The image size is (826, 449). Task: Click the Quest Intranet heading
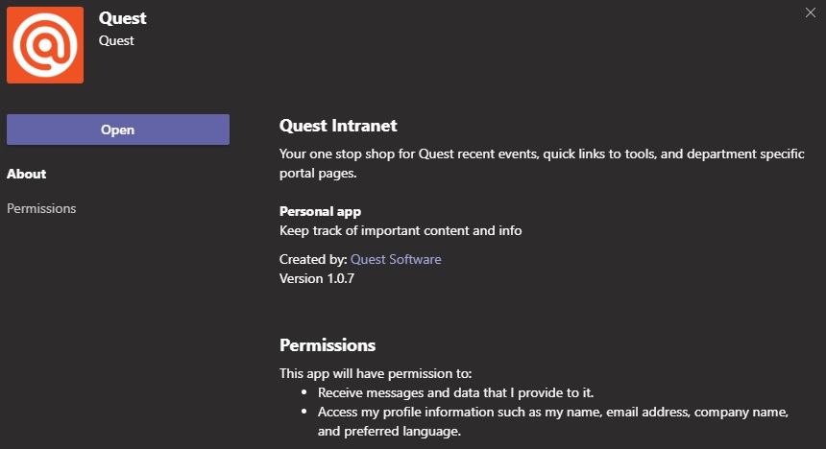tap(338, 126)
